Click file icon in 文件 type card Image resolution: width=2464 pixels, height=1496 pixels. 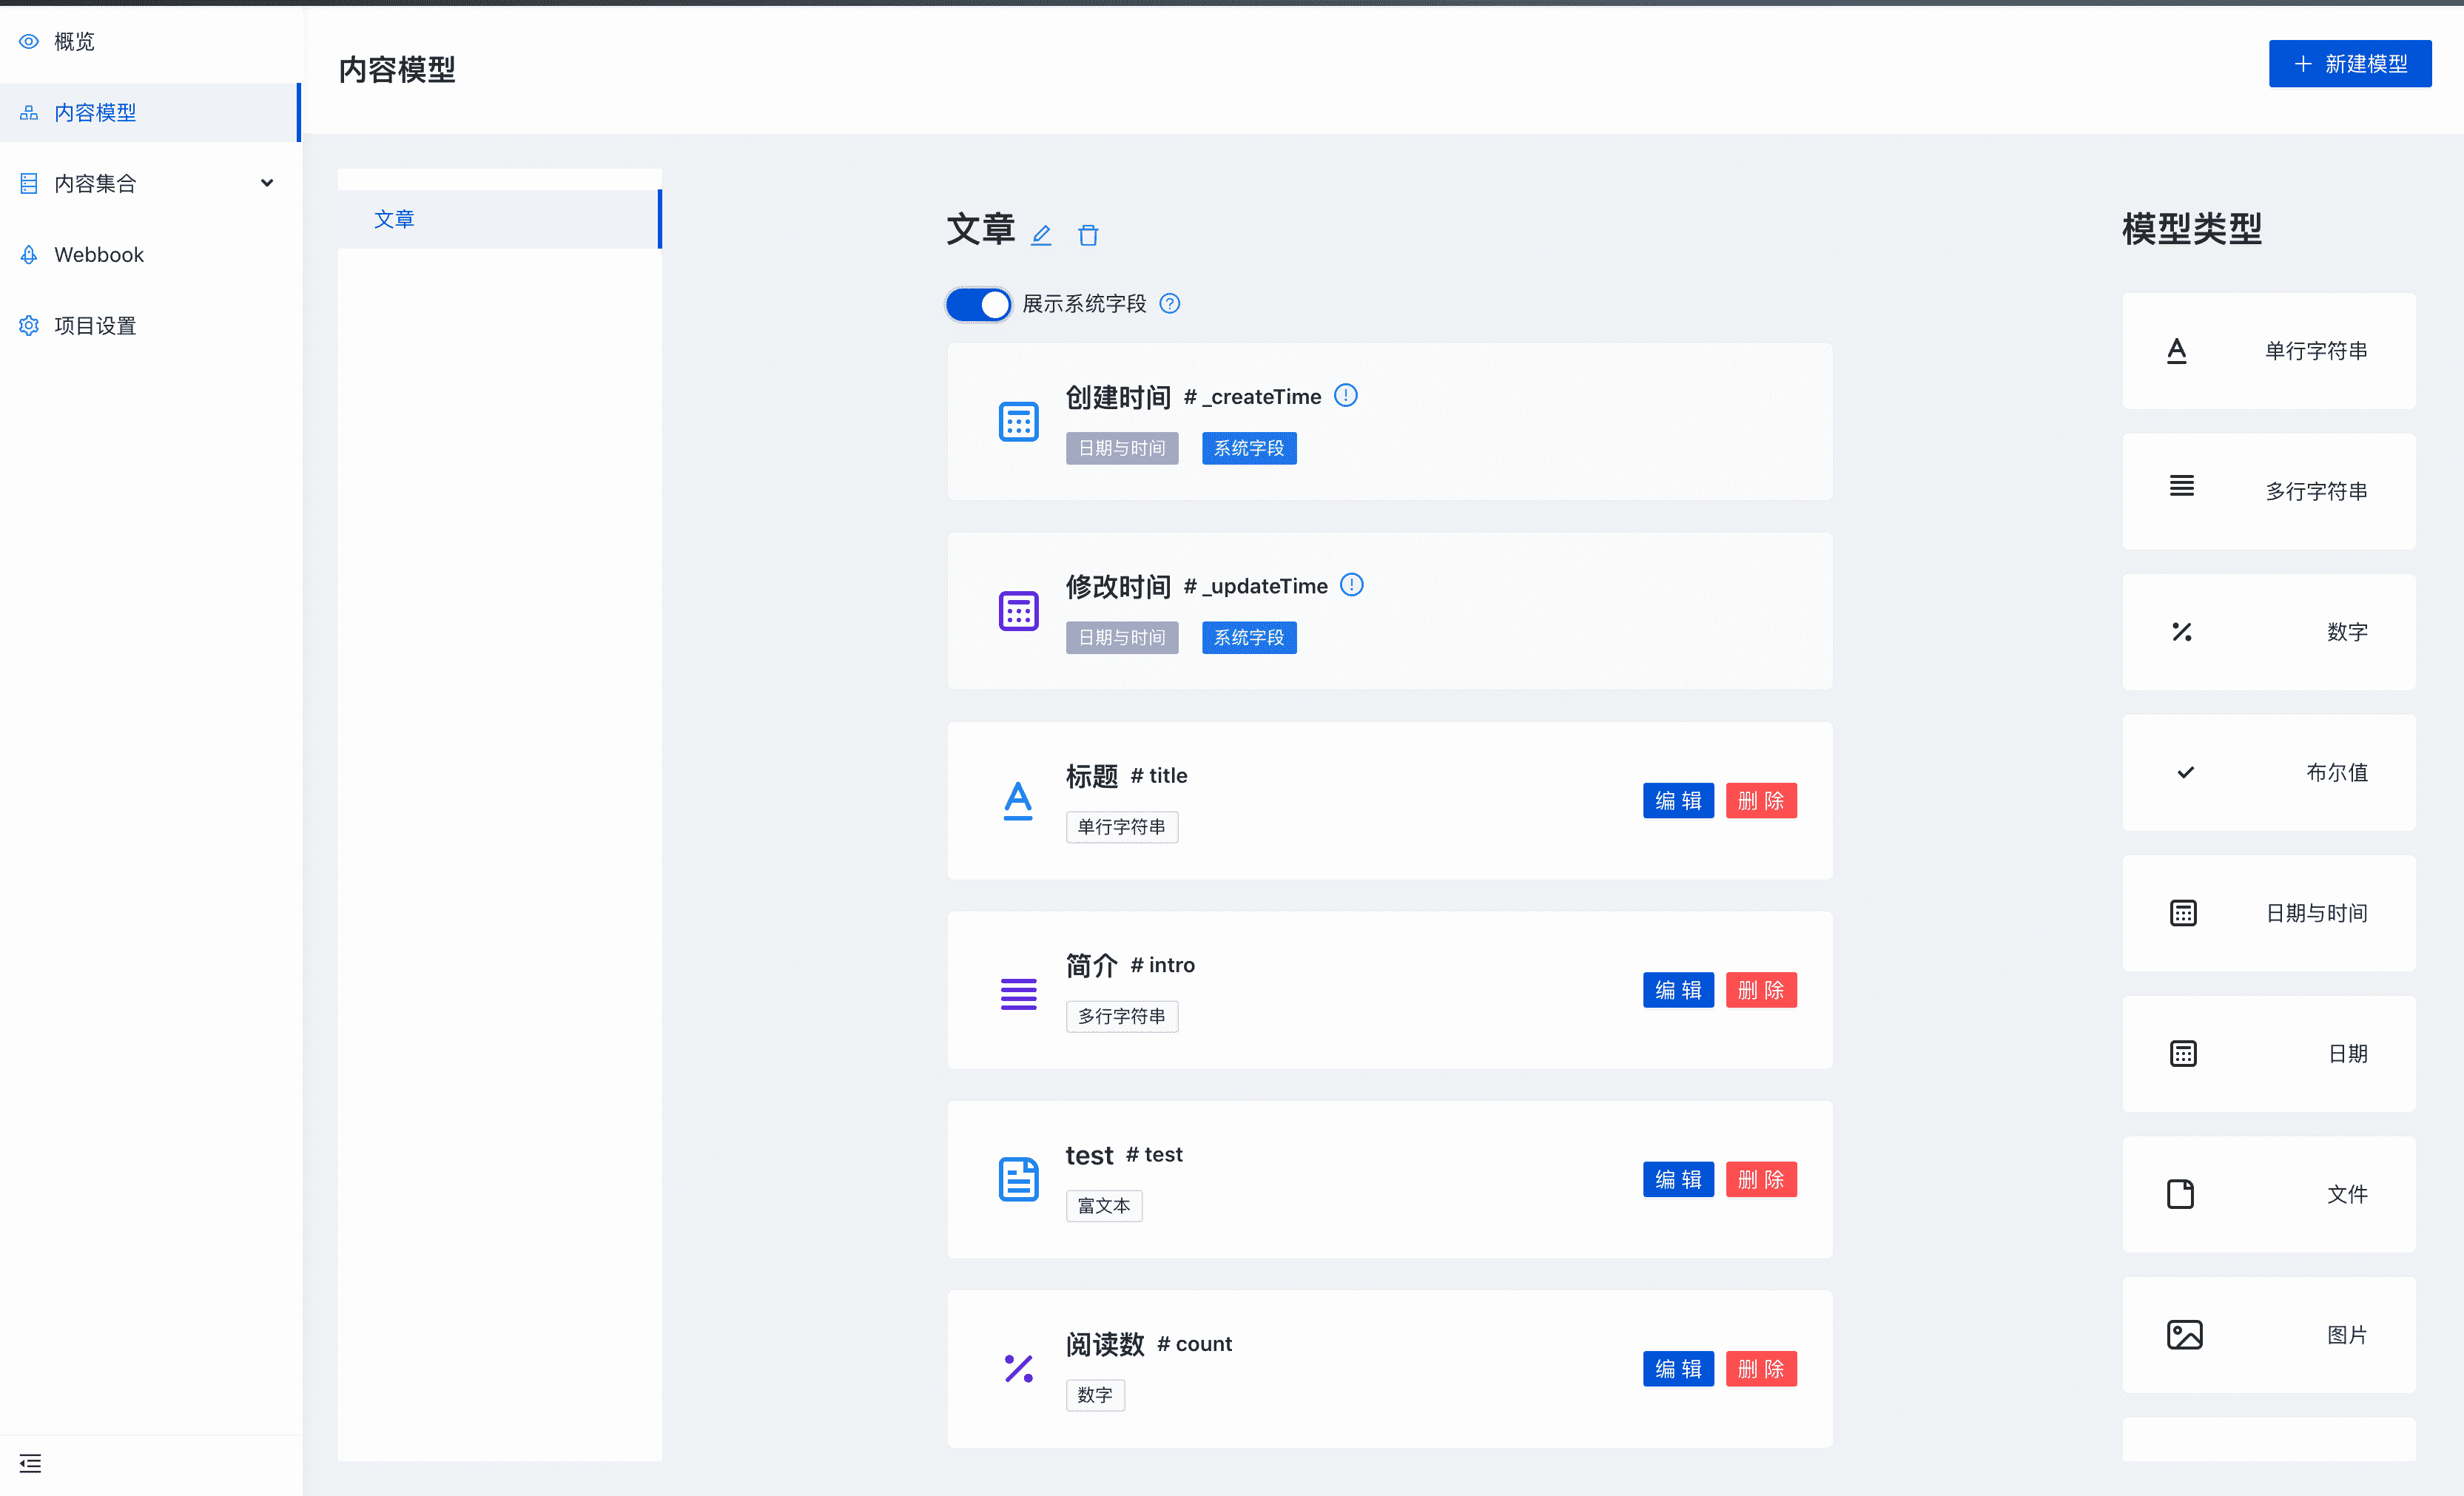[x=2180, y=1194]
